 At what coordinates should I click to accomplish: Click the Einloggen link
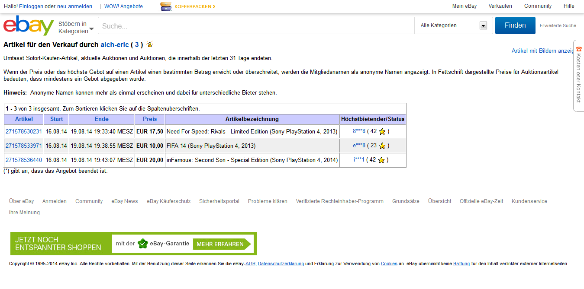[31, 6]
